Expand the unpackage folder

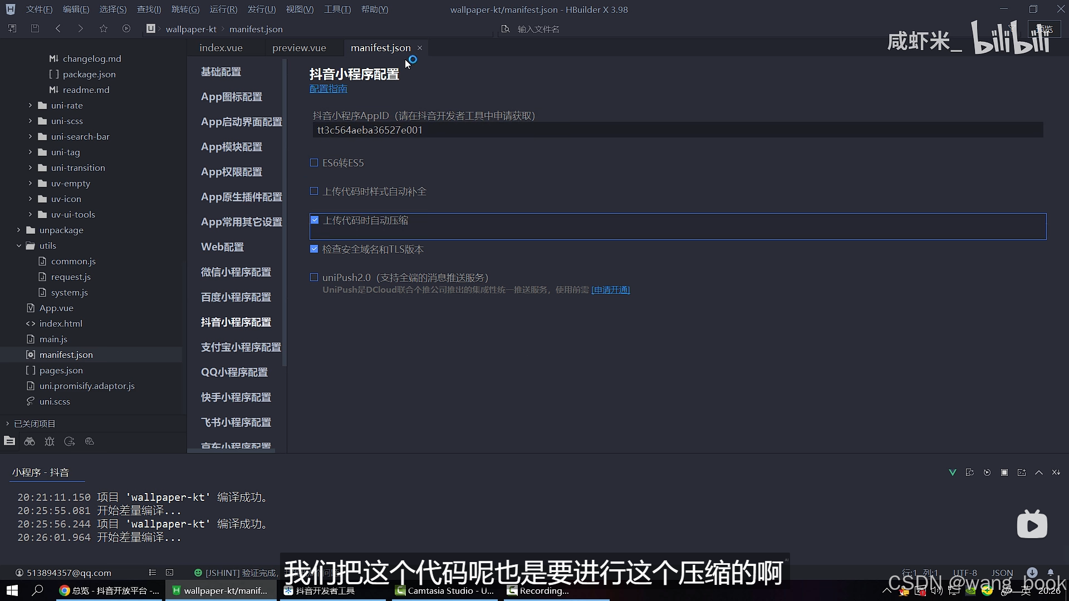pyautogui.click(x=18, y=230)
